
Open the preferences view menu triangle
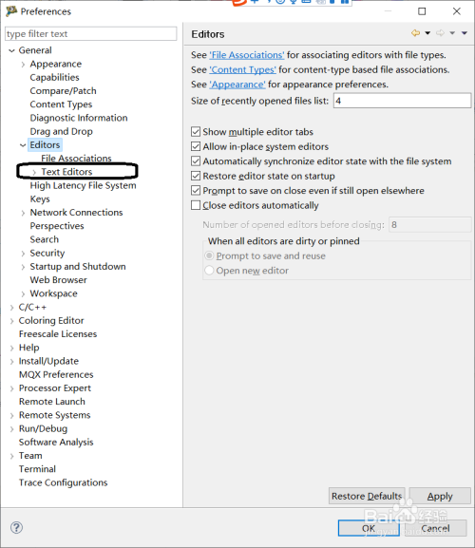[465, 33]
